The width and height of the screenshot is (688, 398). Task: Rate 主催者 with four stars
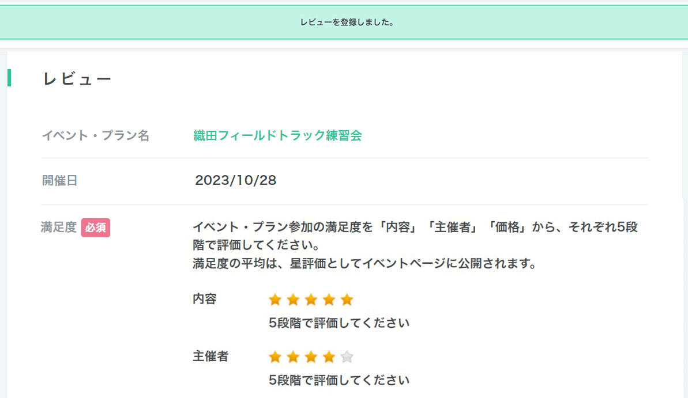(x=329, y=357)
